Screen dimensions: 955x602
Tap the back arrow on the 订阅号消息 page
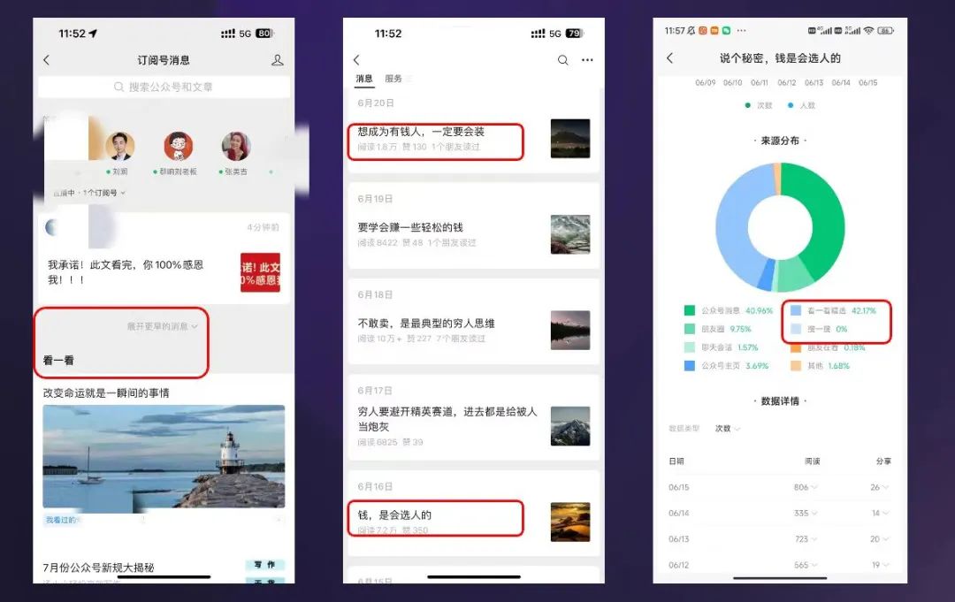coord(46,59)
